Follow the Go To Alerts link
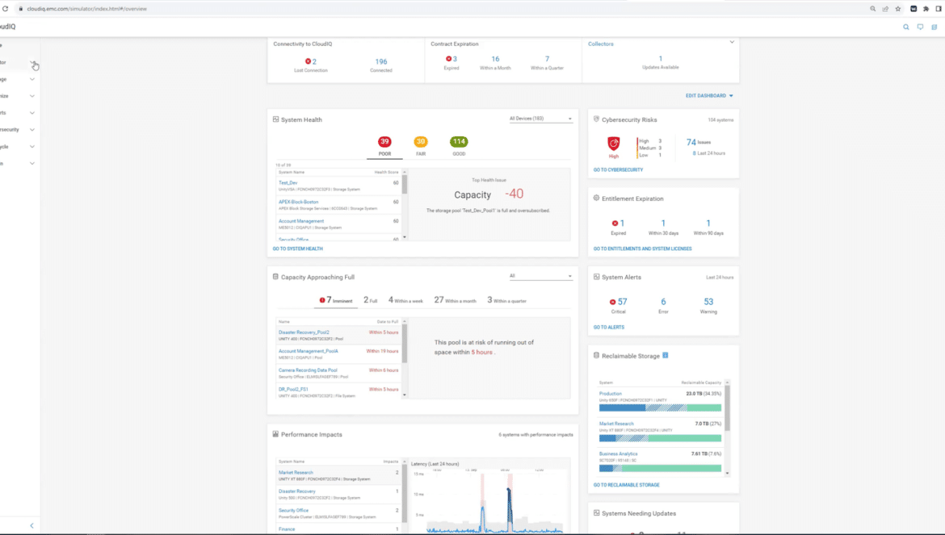Screen dimensions: 945x535 point(609,328)
